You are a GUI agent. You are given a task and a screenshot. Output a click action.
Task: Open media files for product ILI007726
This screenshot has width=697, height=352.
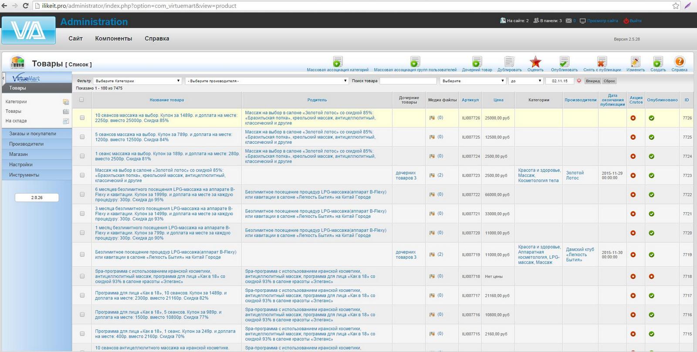pos(432,118)
